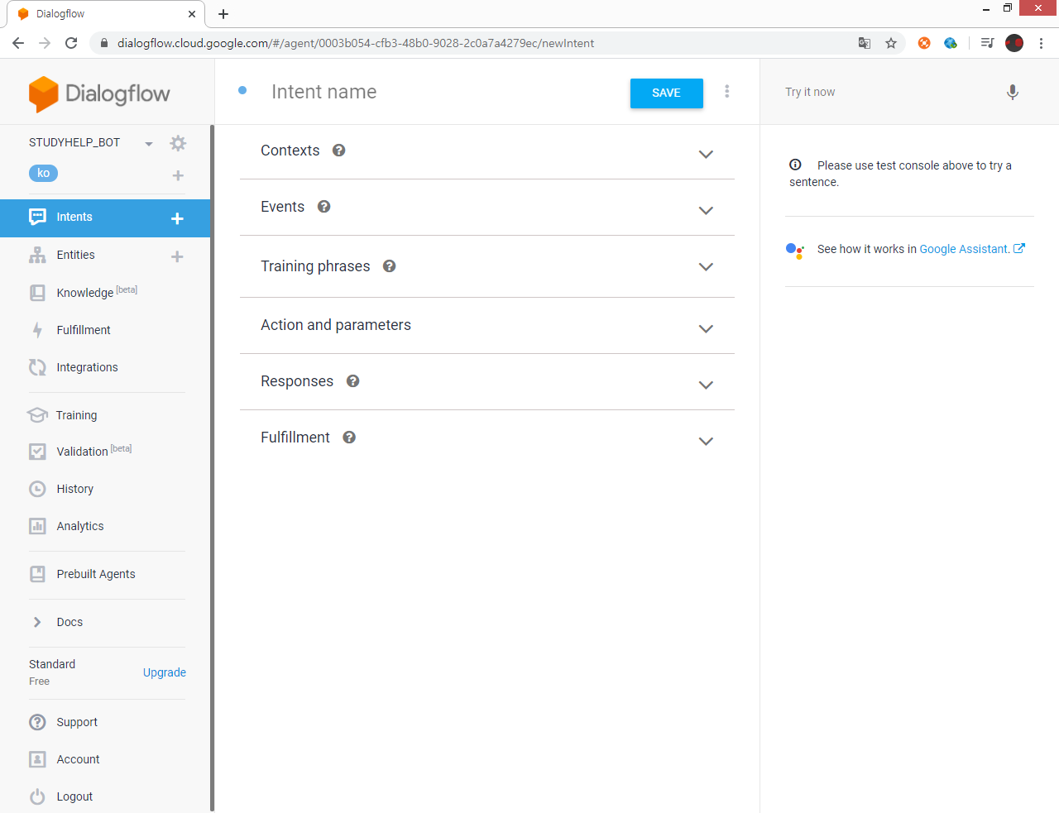This screenshot has width=1059, height=813.
Task: Click the Account person icon
Action: 37,759
